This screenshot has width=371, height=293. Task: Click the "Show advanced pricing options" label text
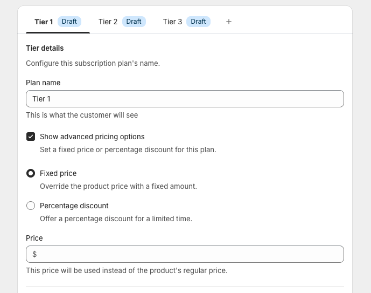tap(92, 137)
